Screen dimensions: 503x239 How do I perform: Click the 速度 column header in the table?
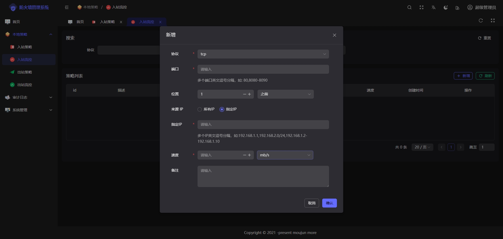370,90
